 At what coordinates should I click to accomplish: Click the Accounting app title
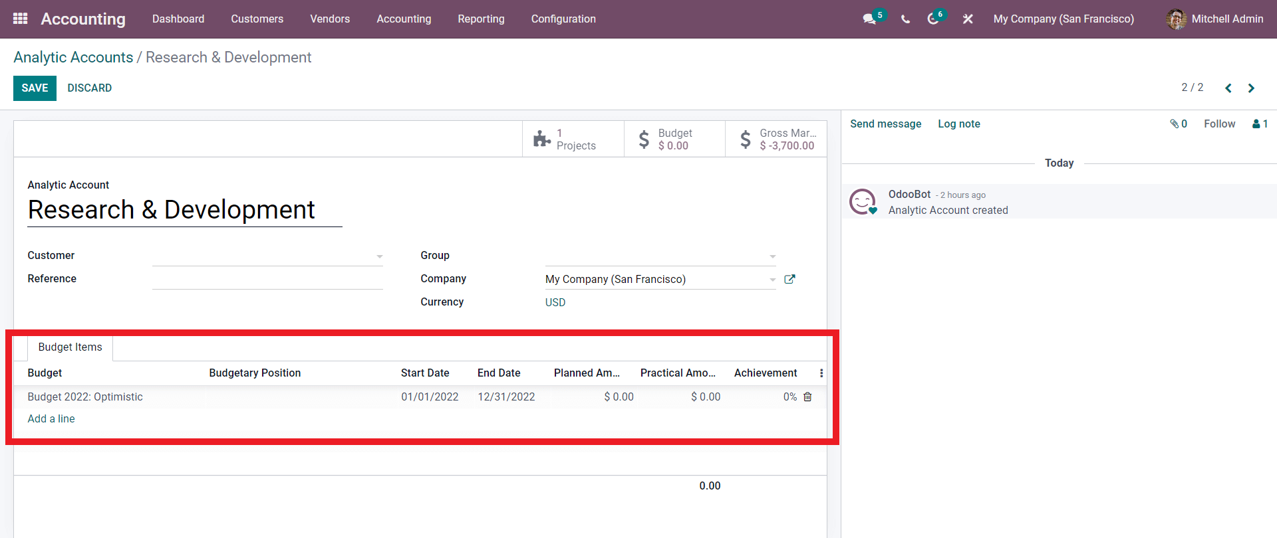83,19
